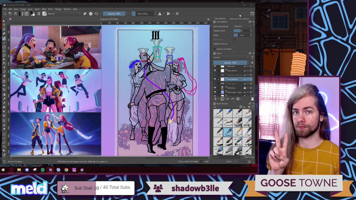
Task: Hide the Mira arm layer
Action: click(215, 66)
